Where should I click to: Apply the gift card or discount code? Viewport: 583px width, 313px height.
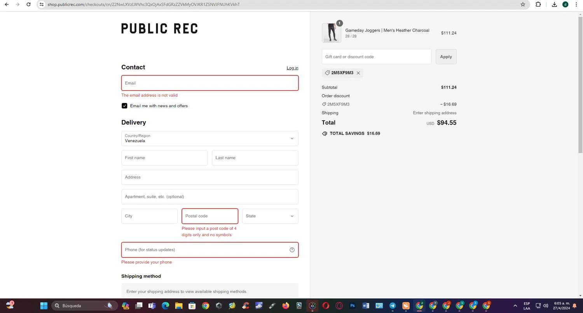coord(446,57)
